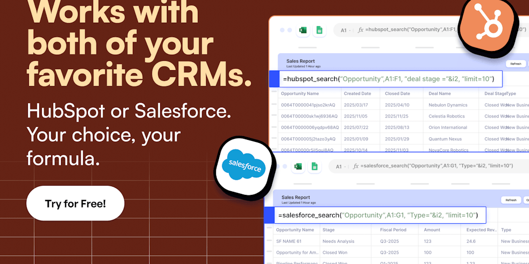
Task: Select the Created Date column header
Action: point(357,94)
